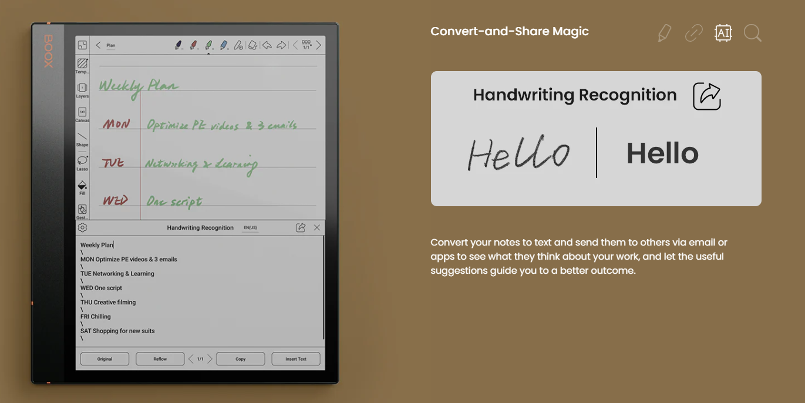Screen dimensions: 805x403
Task: Switch to the AI feature tab
Action: point(723,33)
